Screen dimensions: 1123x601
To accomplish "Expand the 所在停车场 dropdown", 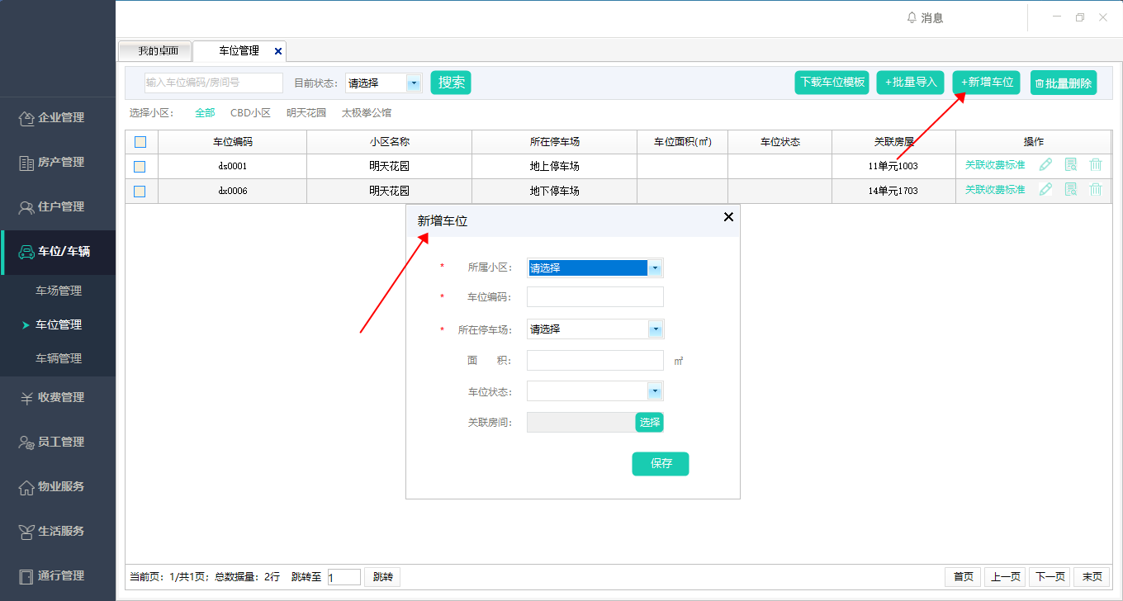I will tap(655, 329).
